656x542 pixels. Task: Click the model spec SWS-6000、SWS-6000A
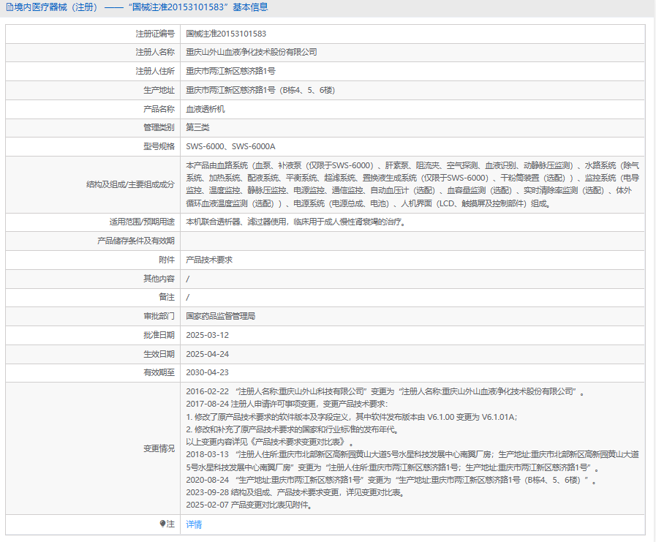(x=230, y=146)
